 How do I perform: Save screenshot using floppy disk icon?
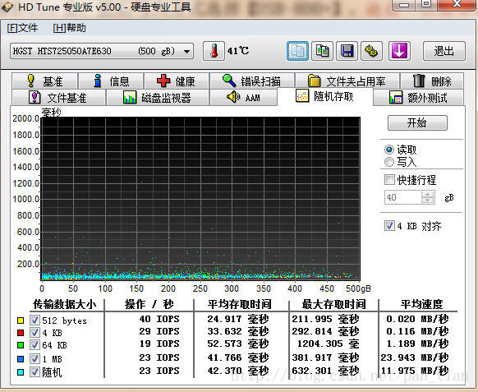tap(347, 51)
